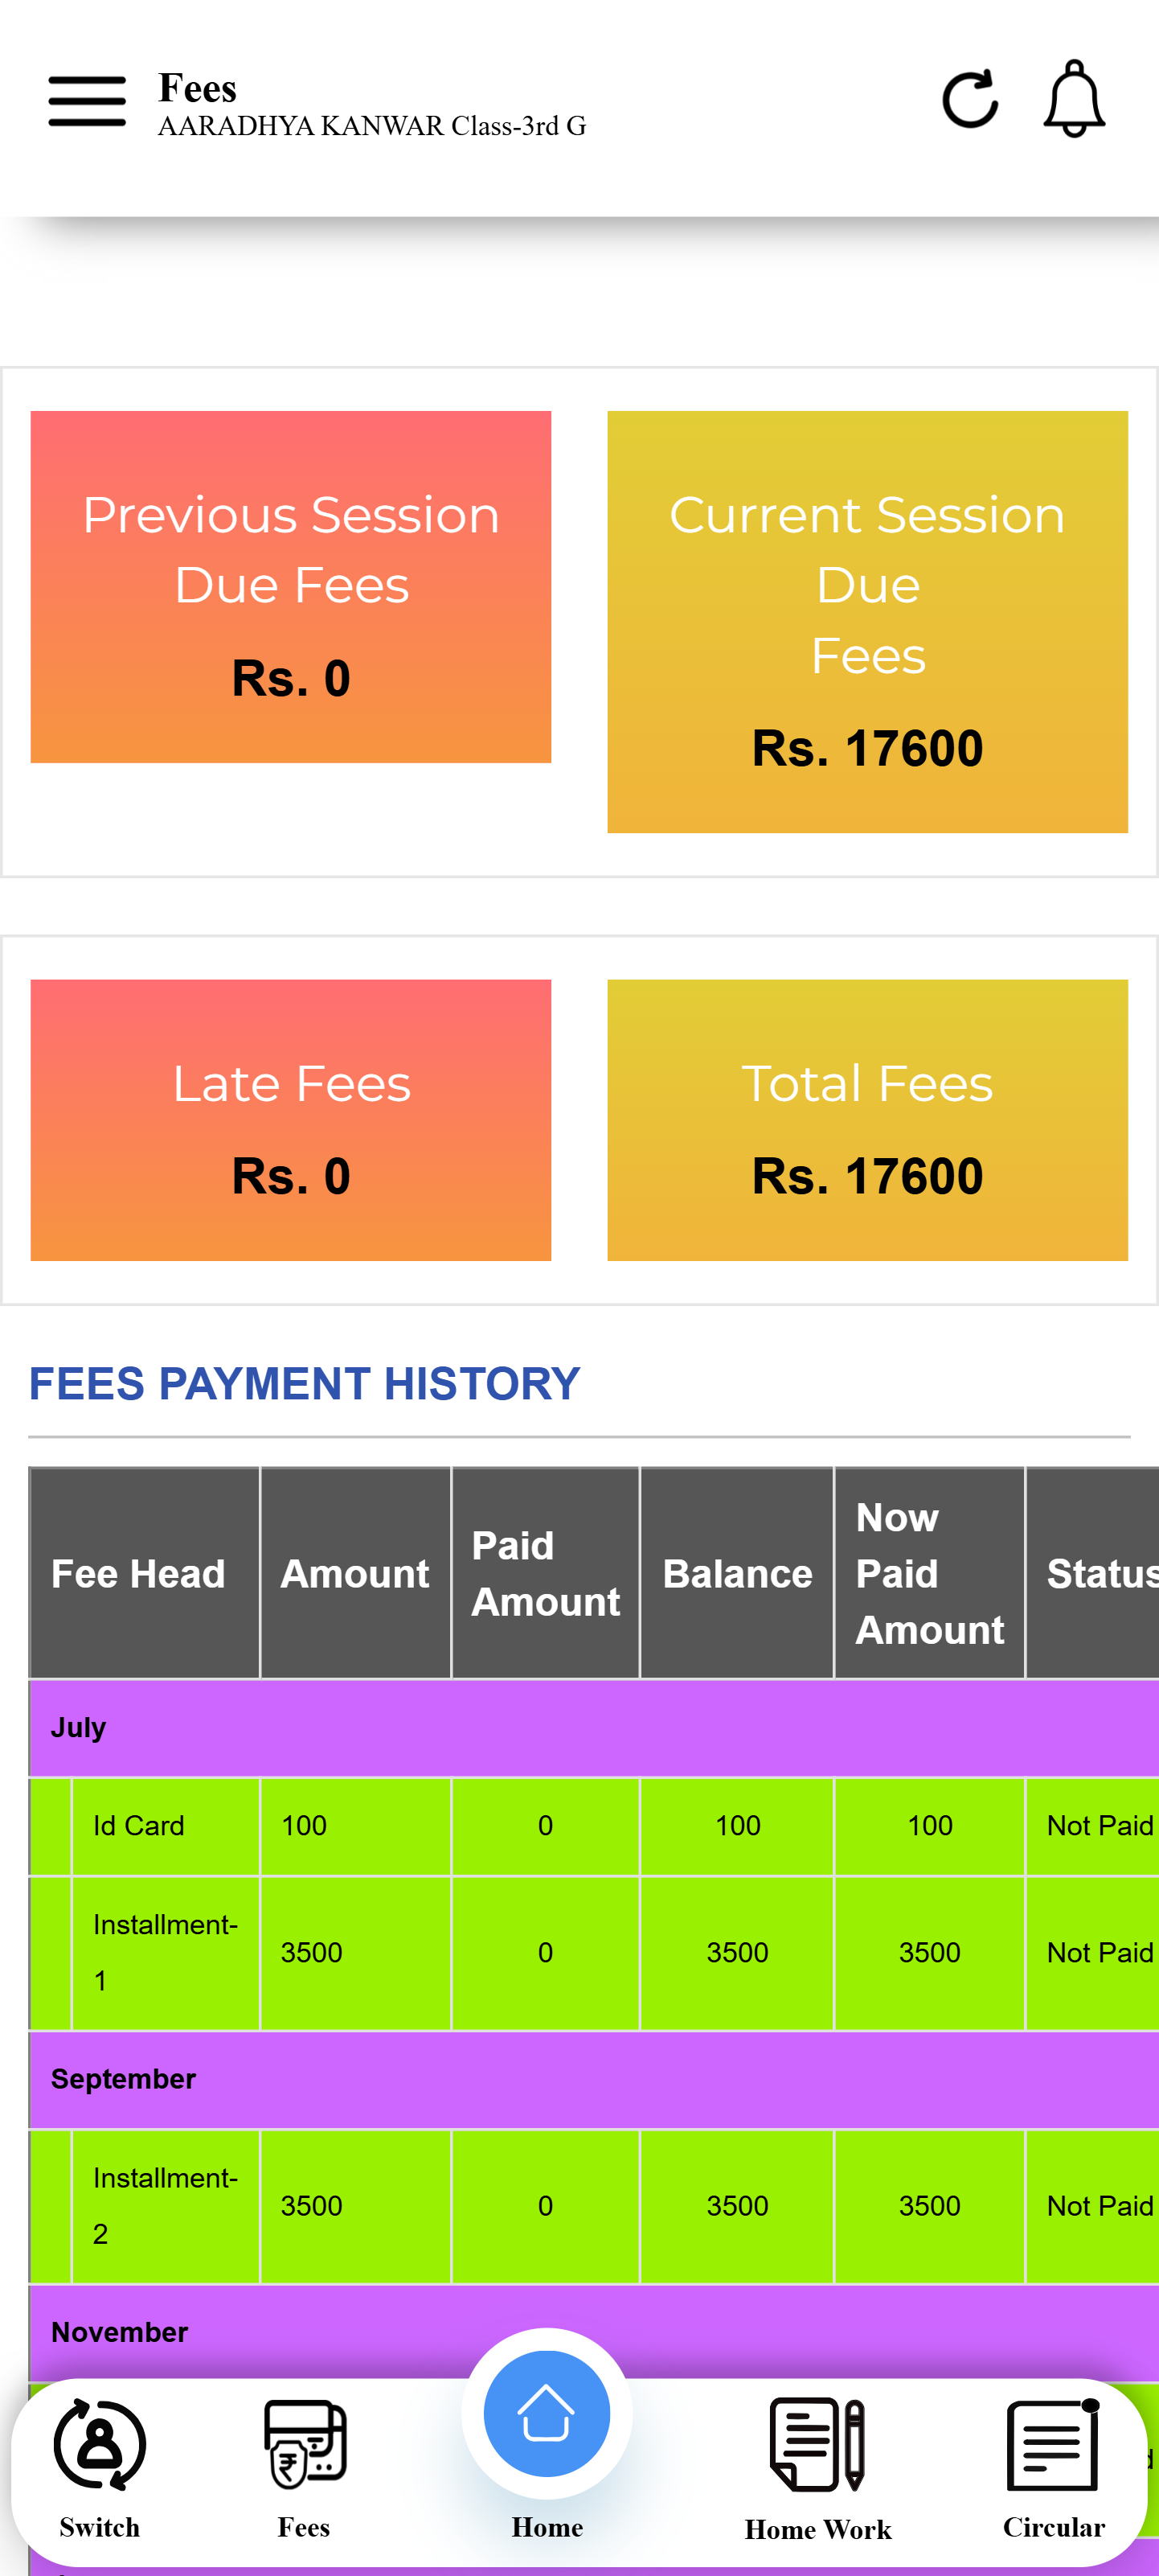Tap the Total Fees card
The height and width of the screenshot is (2576, 1159).
click(x=867, y=1120)
